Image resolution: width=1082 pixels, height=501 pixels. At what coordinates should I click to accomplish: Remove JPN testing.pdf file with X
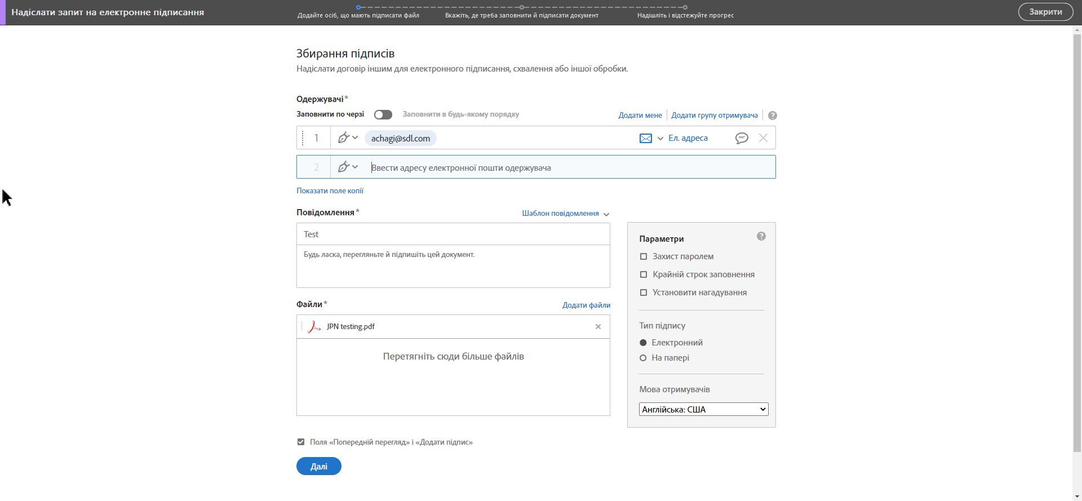(x=598, y=327)
